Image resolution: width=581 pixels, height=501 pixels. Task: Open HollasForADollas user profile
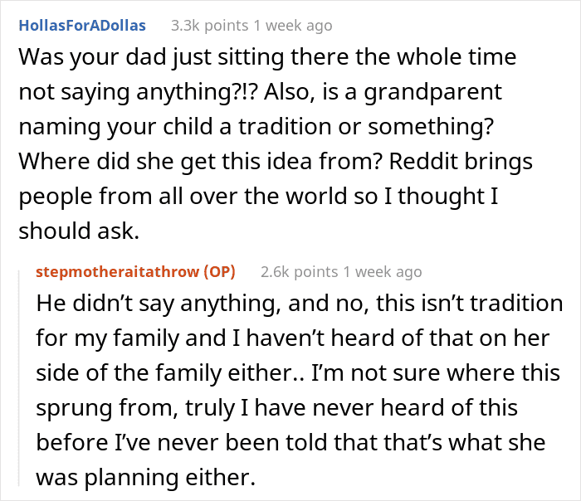pyautogui.click(x=81, y=25)
